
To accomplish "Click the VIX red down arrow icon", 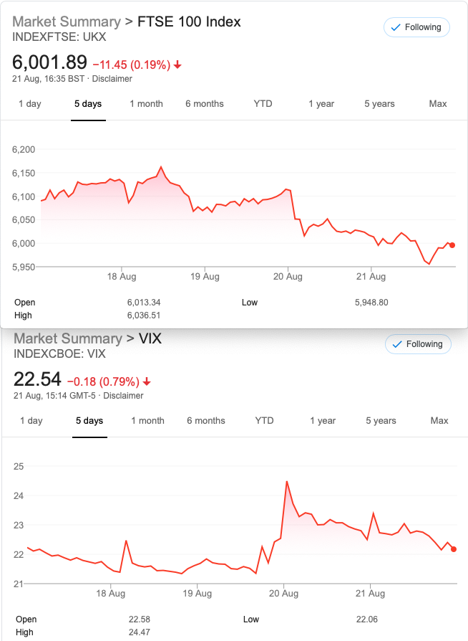I will tap(147, 382).
